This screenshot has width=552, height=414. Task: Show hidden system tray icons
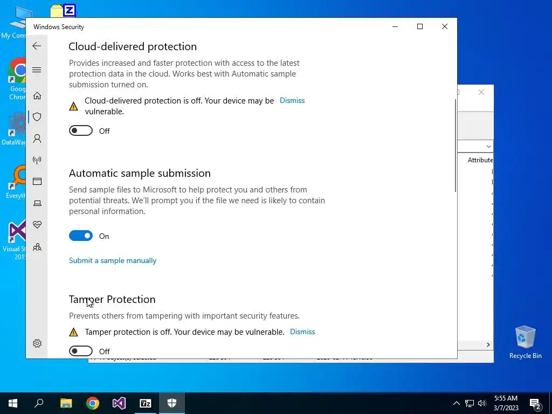coord(456,403)
